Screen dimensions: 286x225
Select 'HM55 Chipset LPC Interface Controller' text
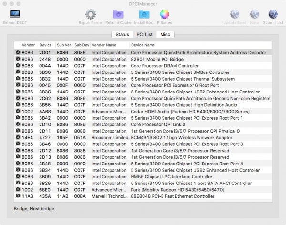pyautogui.click(x=172, y=177)
